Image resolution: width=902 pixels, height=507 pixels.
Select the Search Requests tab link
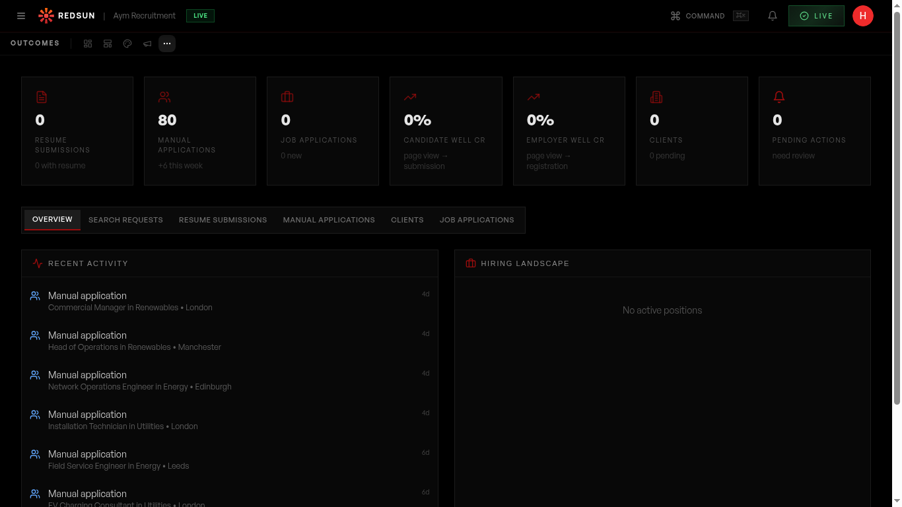125,220
